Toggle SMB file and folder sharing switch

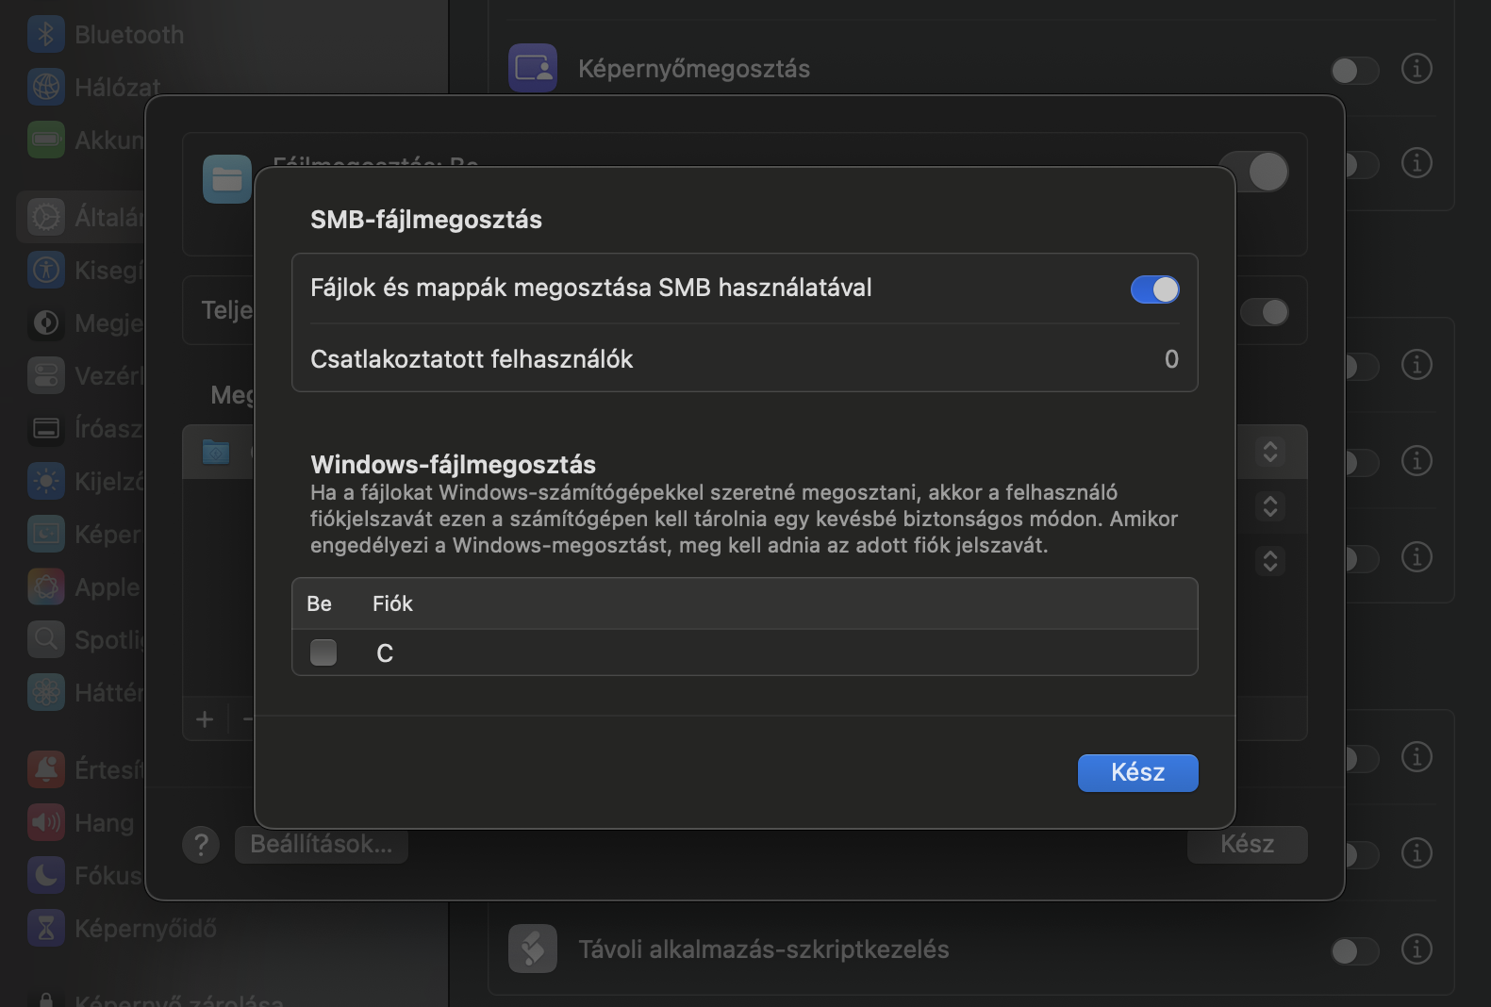click(1154, 289)
